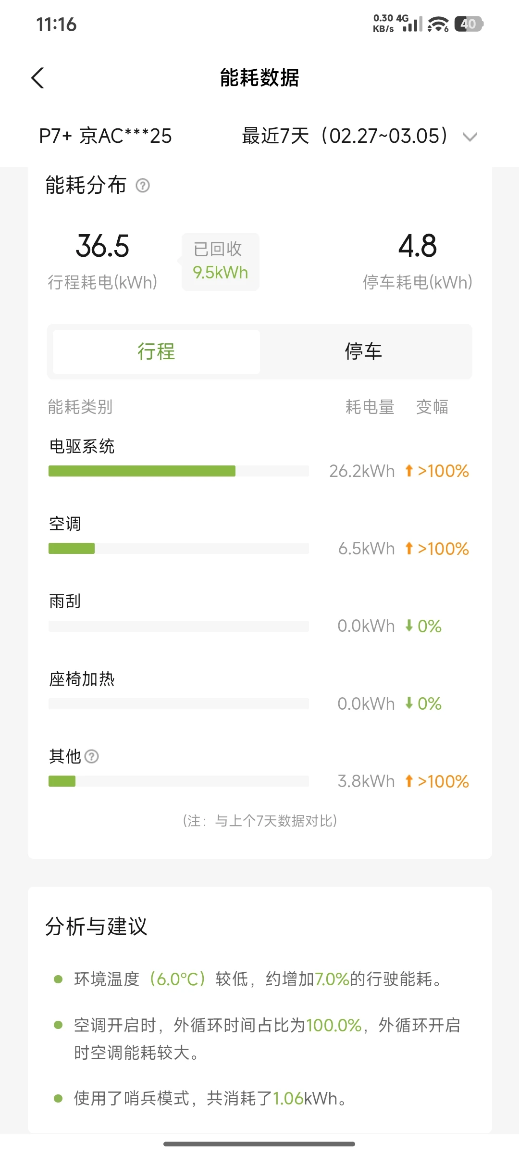519x1154 pixels.
Task: Open help icon next to 能耗分布
Action: pos(143,186)
